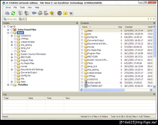Click the tab scroll right arrow

(151, 19)
